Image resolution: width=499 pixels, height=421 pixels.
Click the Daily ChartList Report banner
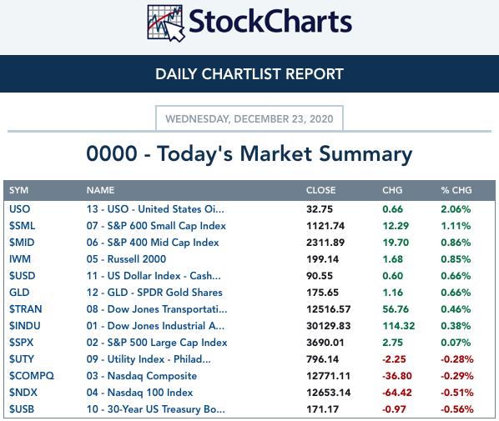click(249, 73)
